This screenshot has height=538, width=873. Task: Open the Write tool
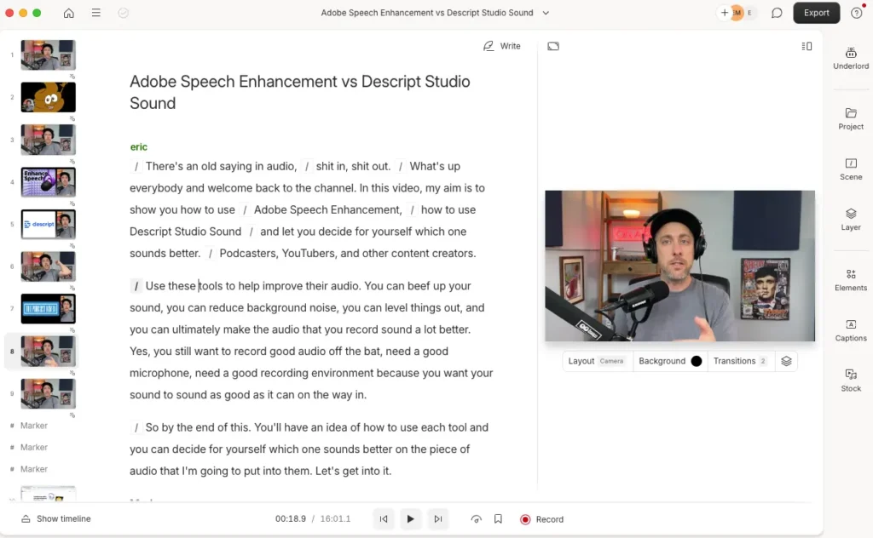coord(501,46)
